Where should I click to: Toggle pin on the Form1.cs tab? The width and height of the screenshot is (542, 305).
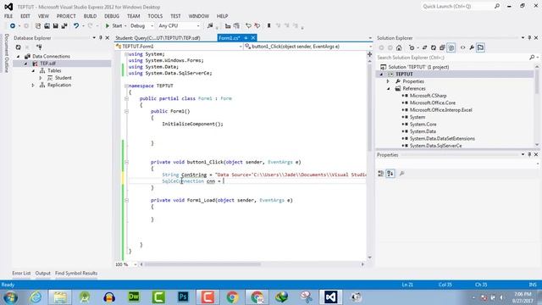point(246,37)
